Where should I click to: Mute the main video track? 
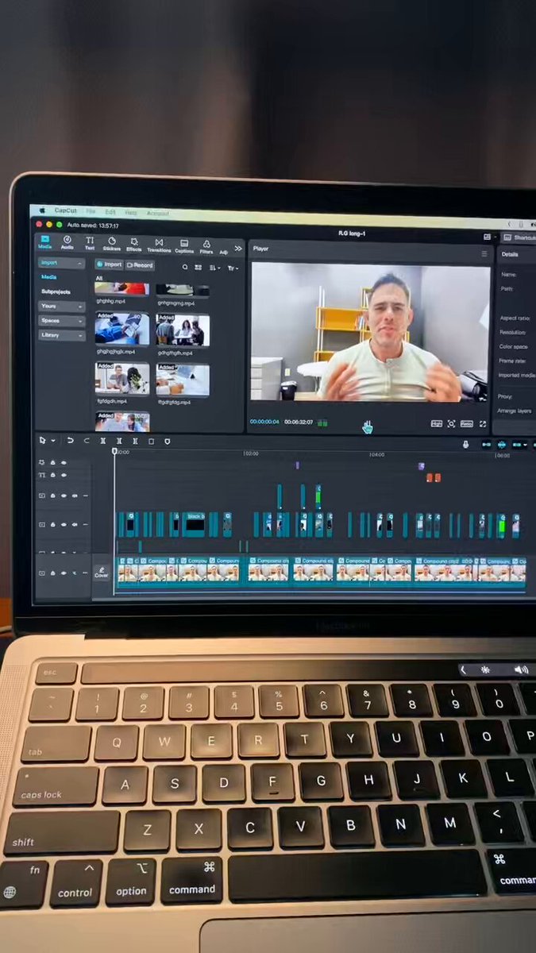click(75, 573)
